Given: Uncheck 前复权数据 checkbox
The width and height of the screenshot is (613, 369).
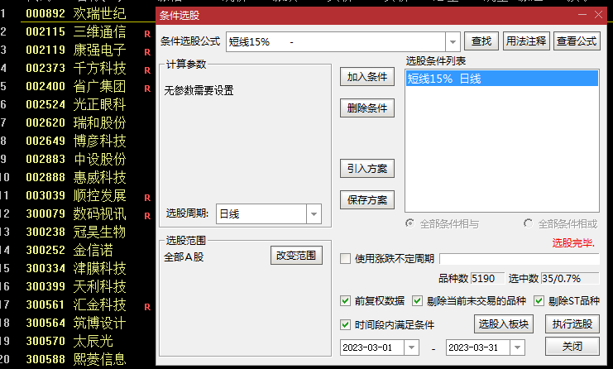Looking at the screenshot, I should (x=345, y=300).
